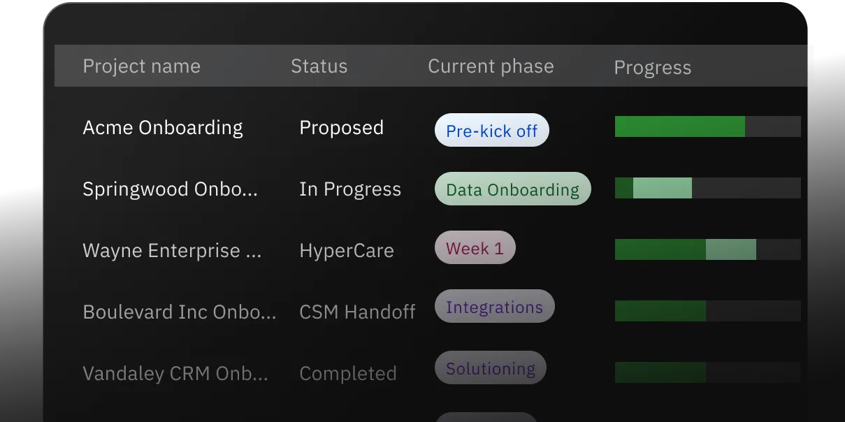
Task: Select the Wayne Enterprise project row
Action: pyautogui.click(x=173, y=250)
